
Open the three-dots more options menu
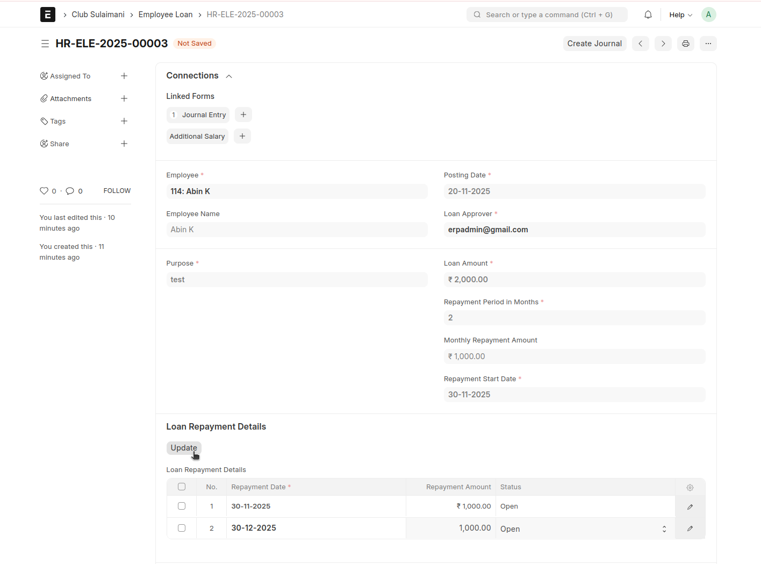coord(708,44)
